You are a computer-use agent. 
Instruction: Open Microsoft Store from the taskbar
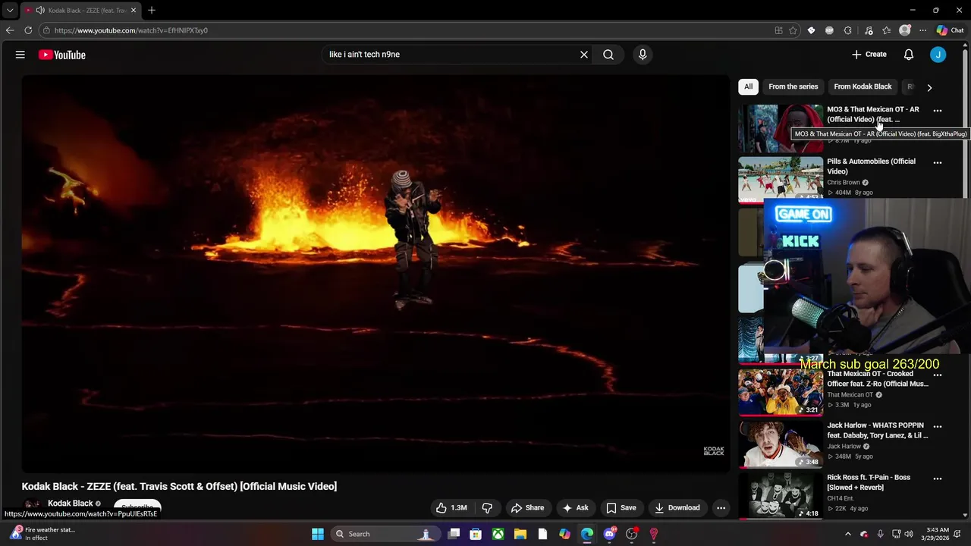476,534
